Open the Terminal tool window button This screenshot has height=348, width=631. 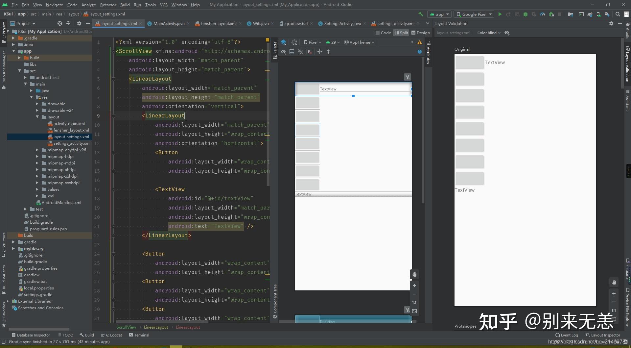[139, 335]
